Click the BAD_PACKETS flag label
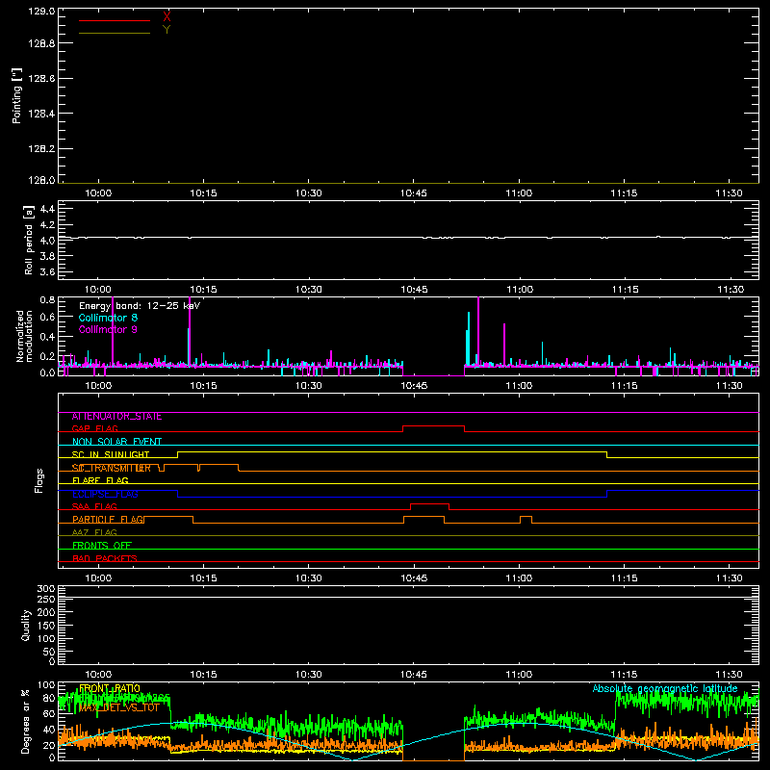 (x=105, y=558)
